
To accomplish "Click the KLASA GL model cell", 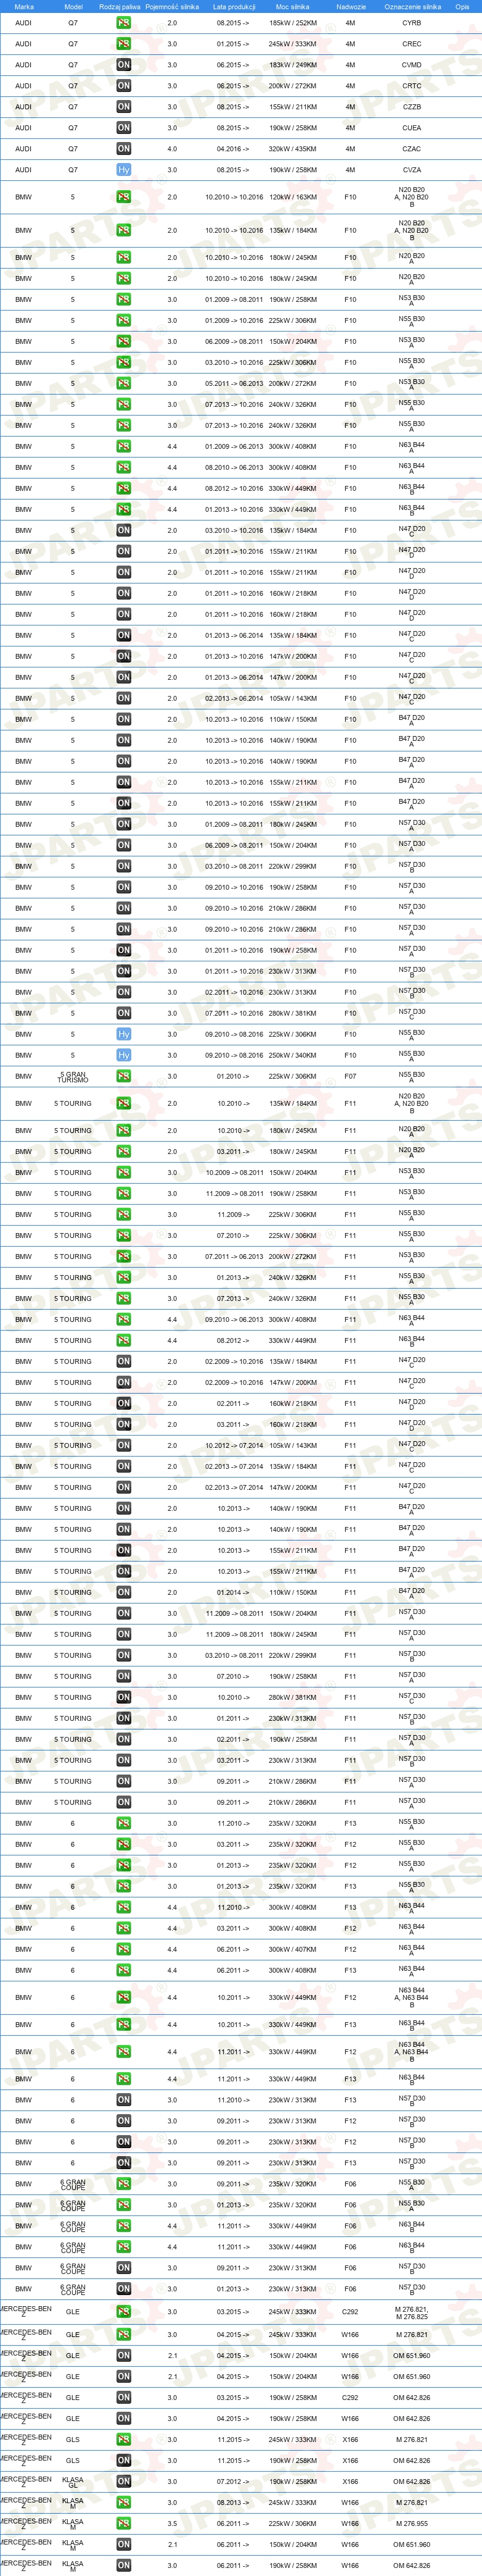I will (x=73, y=2482).
